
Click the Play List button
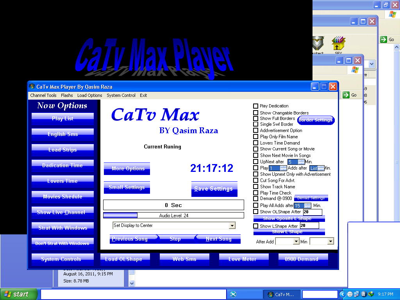pos(62,119)
